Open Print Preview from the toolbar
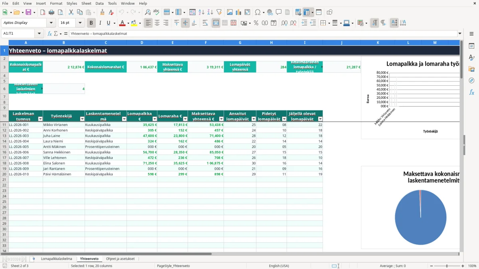 (x=59, y=12)
